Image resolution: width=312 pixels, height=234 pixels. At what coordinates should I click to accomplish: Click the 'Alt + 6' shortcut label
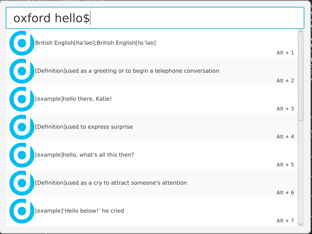pos(285,193)
